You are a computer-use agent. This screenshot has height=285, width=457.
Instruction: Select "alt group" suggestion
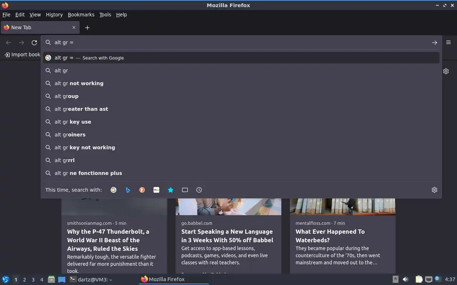241,96
